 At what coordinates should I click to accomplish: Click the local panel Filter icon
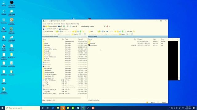[x=61, y=31]
